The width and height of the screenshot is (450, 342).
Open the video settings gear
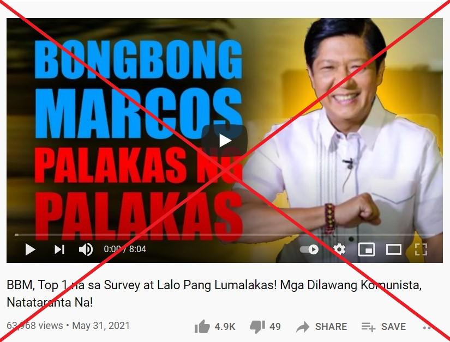339,249
